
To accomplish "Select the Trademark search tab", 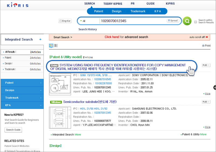I will pyautogui.click(x=138, y=11).
